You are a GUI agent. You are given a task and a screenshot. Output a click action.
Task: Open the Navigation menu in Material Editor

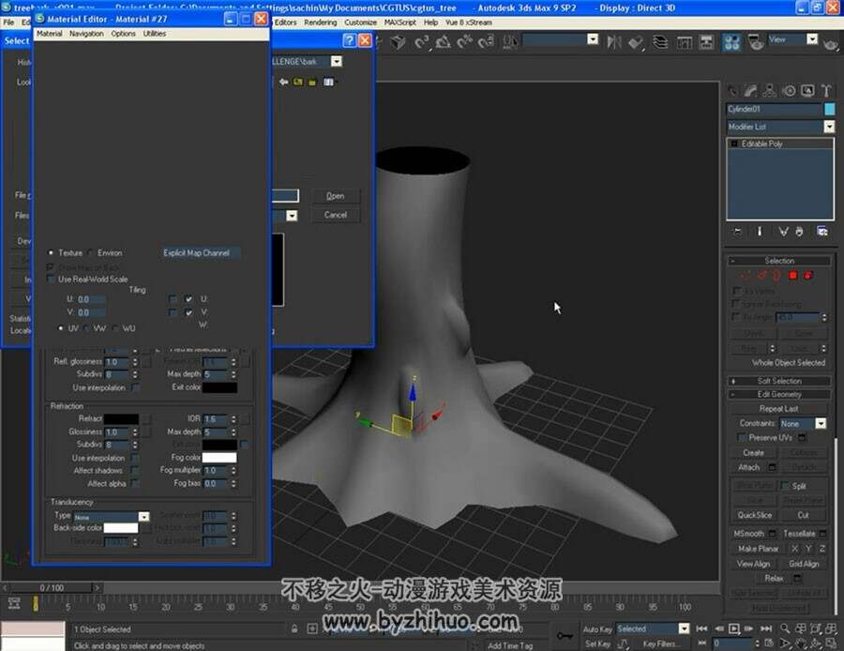pos(86,34)
